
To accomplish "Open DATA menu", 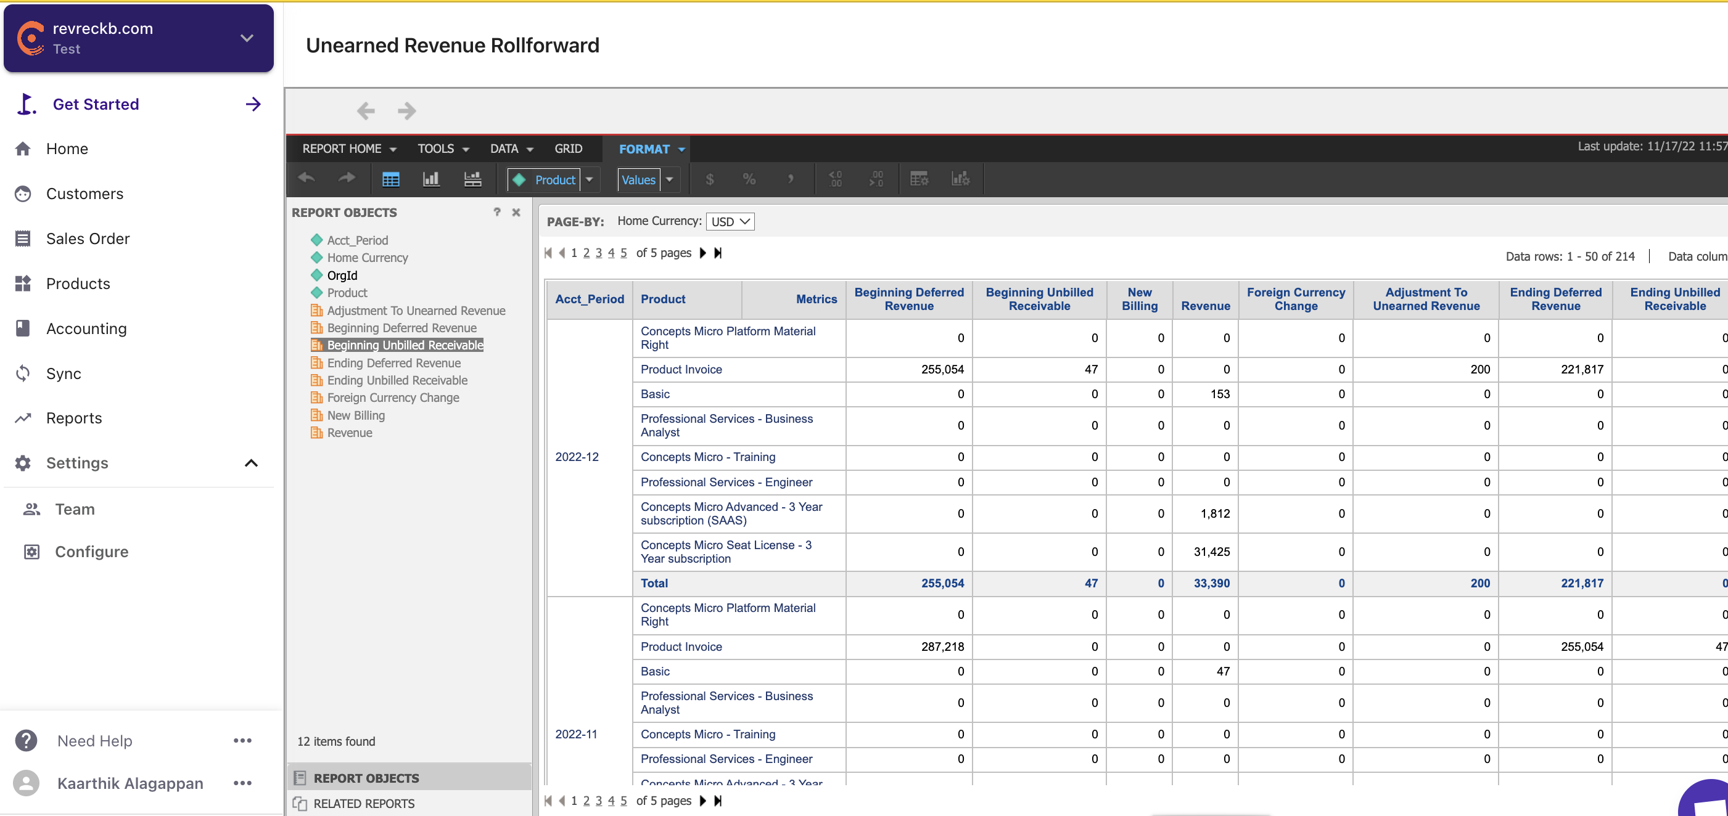I will tap(511, 148).
